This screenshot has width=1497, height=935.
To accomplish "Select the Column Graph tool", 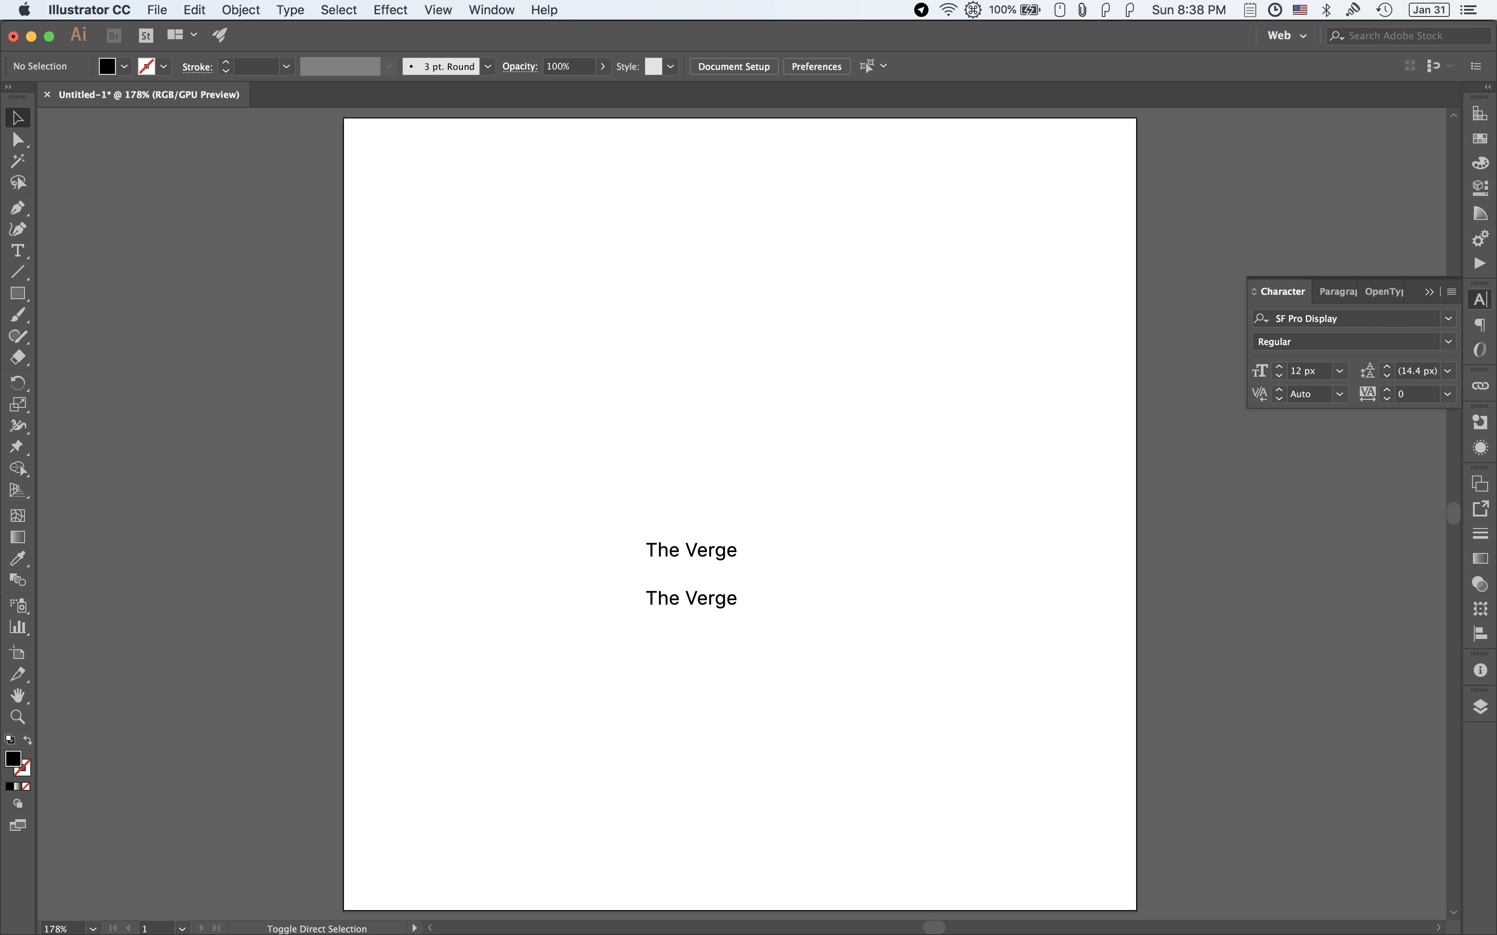I will click(x=17, y=627).
